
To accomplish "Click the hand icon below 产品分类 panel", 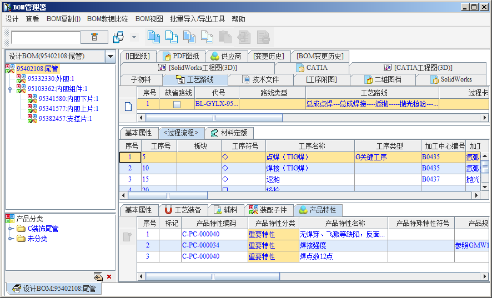I will (x=98, y=276).
